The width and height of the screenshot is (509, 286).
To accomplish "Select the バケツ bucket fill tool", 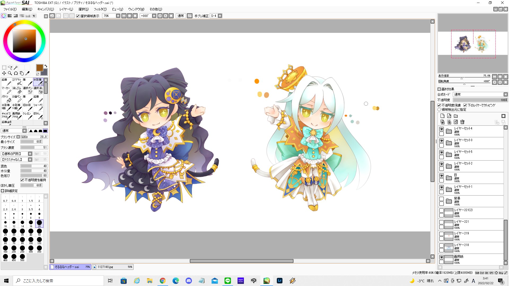I will pyautogui.click(x=6, y=99).
